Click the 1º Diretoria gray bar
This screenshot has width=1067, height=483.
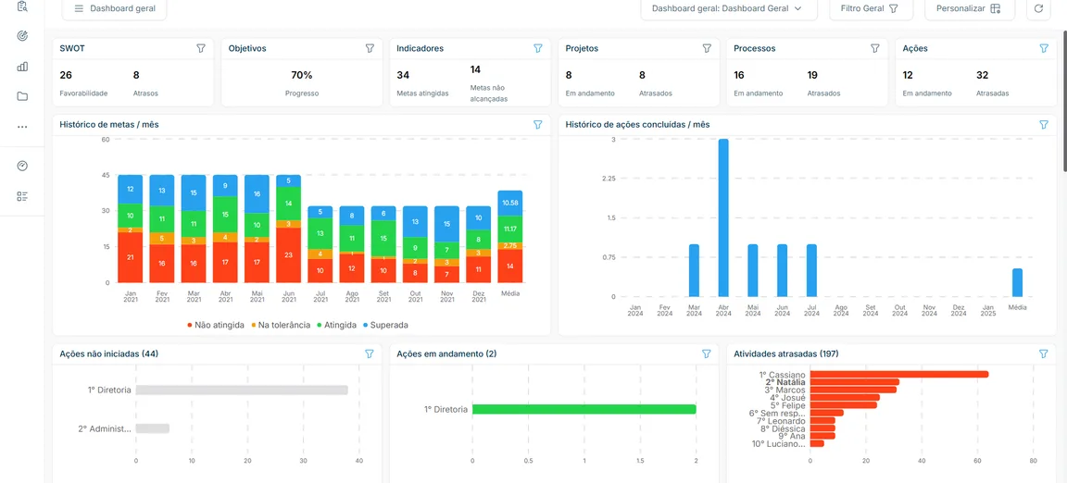(242, 390)
